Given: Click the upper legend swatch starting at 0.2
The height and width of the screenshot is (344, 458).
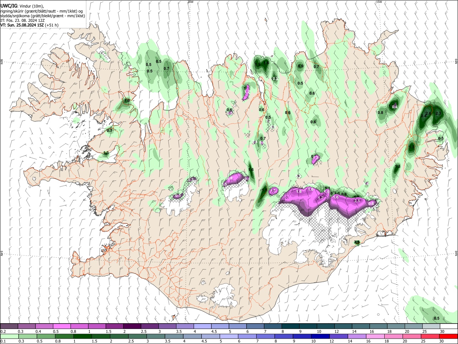Looking at the screenshot, I should (9, 326).
